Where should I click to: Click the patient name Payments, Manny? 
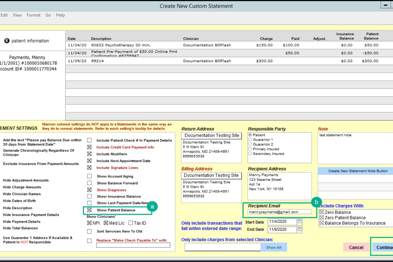click(27, 57)
